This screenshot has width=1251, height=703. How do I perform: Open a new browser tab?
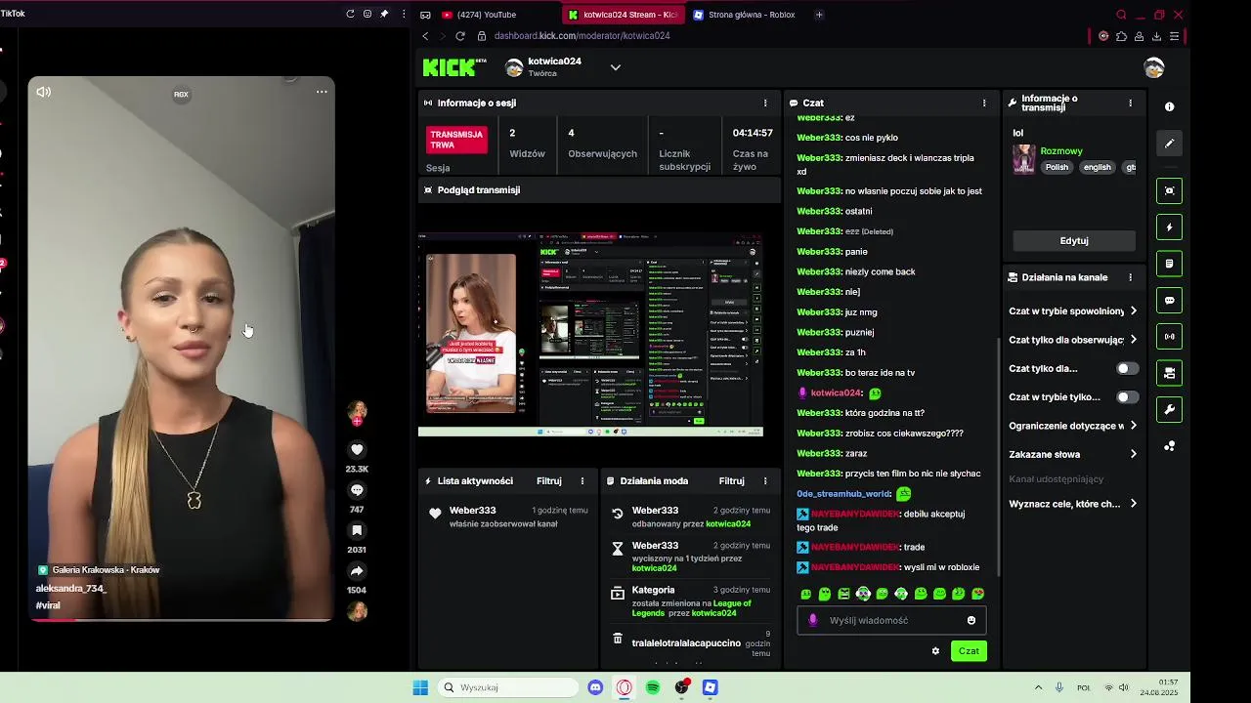click(x=819, y=15)
